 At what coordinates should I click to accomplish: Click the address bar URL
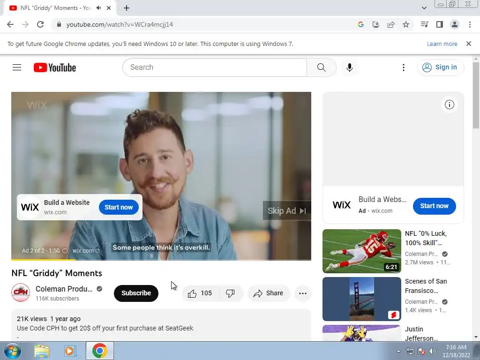[120, 24]
